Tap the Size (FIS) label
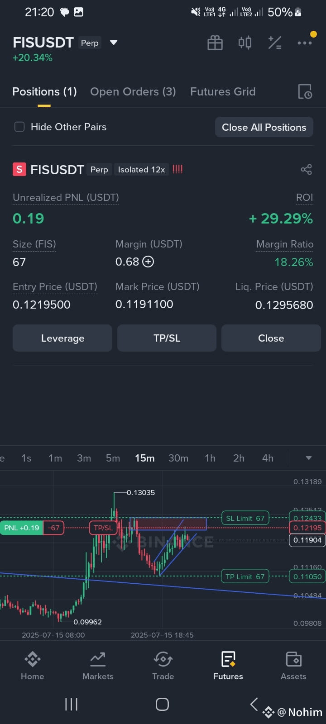This screenshot has height=724, width=326. pyautogui.click(x=34, y=244)
